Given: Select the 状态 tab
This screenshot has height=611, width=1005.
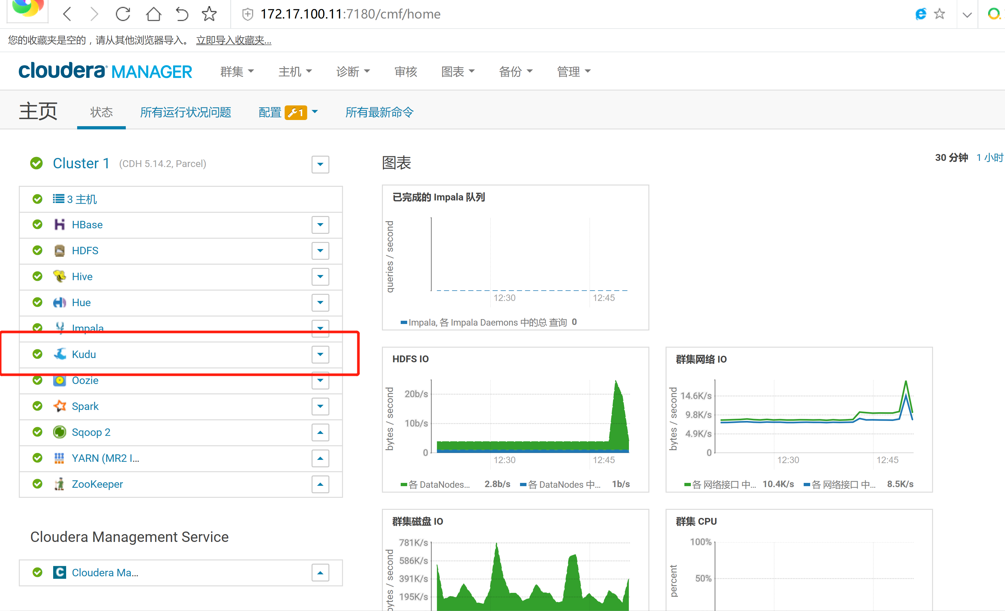Looking at the screenshot, I should tap(101, 112).
